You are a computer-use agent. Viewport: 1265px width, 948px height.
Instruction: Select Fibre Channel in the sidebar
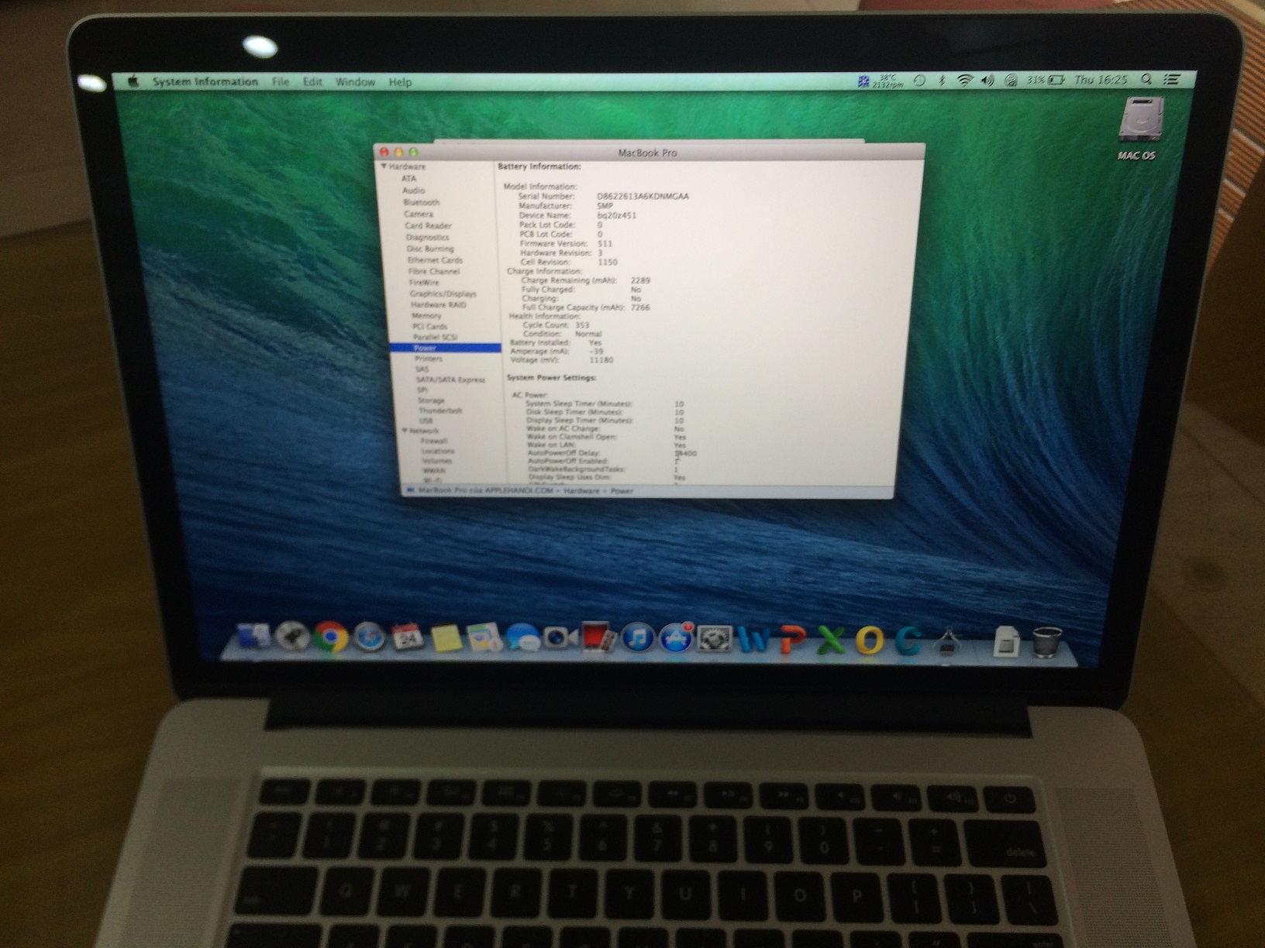point(434,272)
